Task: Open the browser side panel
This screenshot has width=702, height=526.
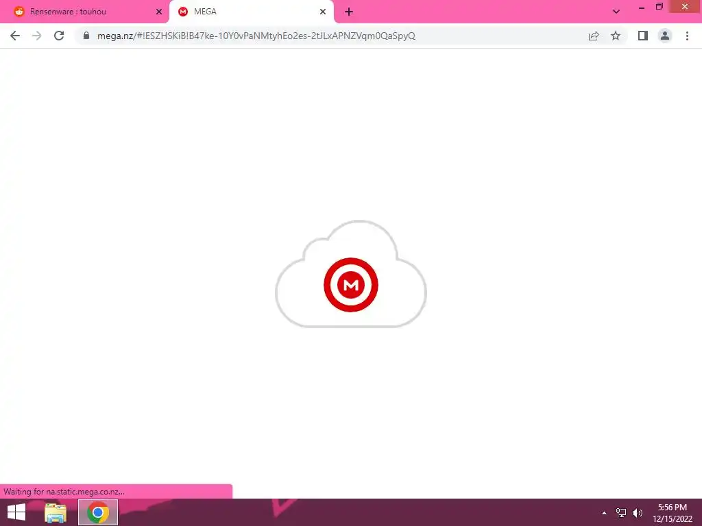Action: (x=643, y=36)
